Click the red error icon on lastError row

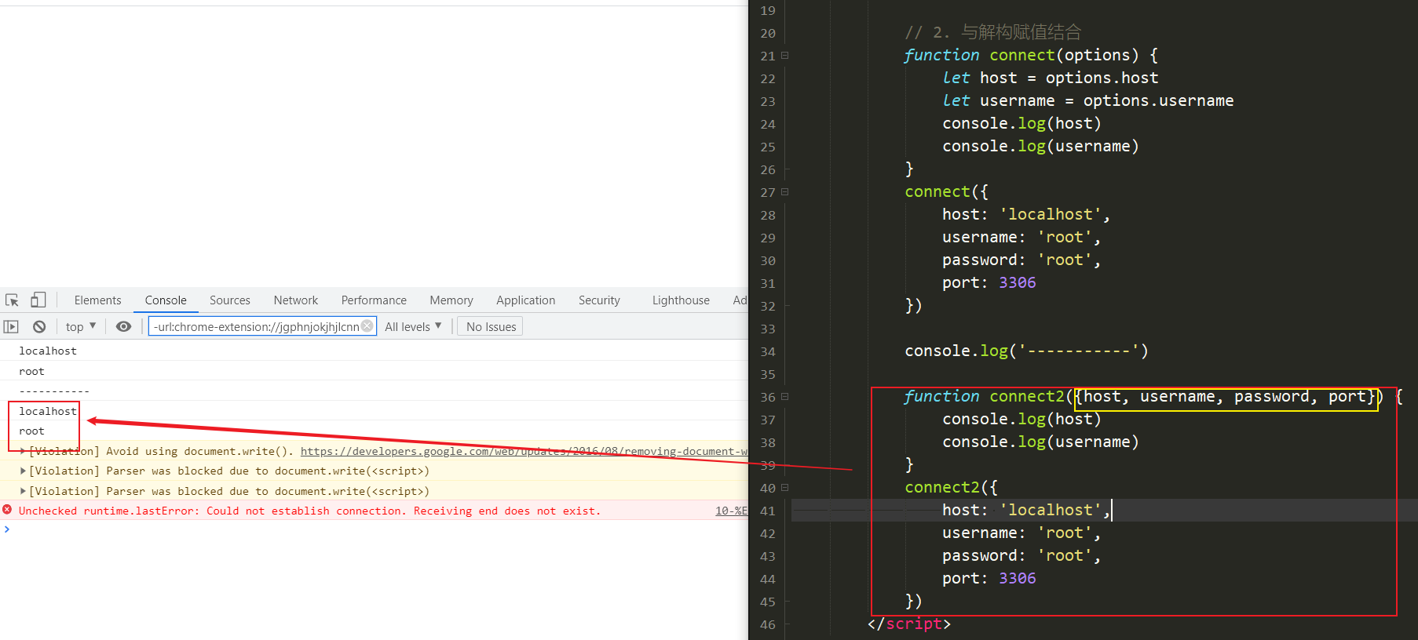point(7,510)
